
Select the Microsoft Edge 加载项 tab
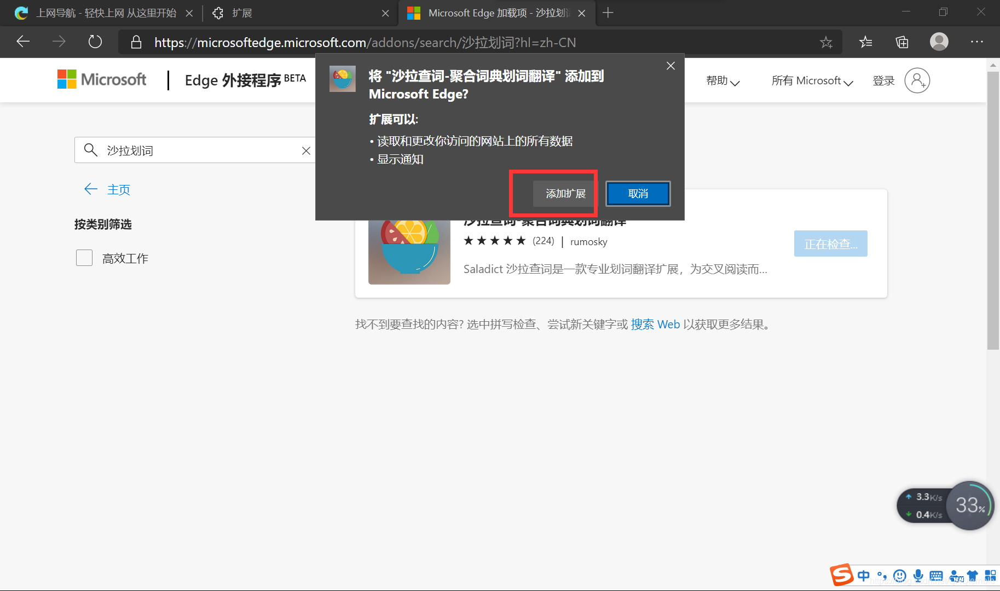(497, 13)
